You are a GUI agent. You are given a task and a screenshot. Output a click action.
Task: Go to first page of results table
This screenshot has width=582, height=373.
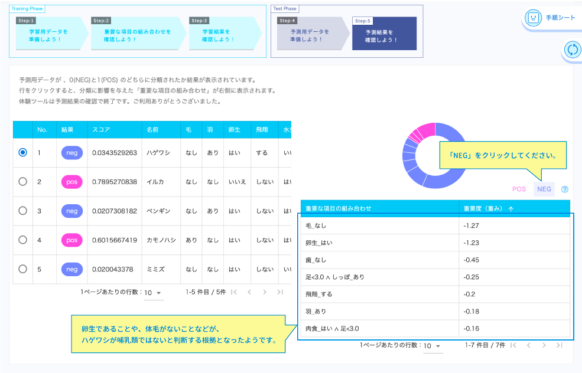pos(234,292)
